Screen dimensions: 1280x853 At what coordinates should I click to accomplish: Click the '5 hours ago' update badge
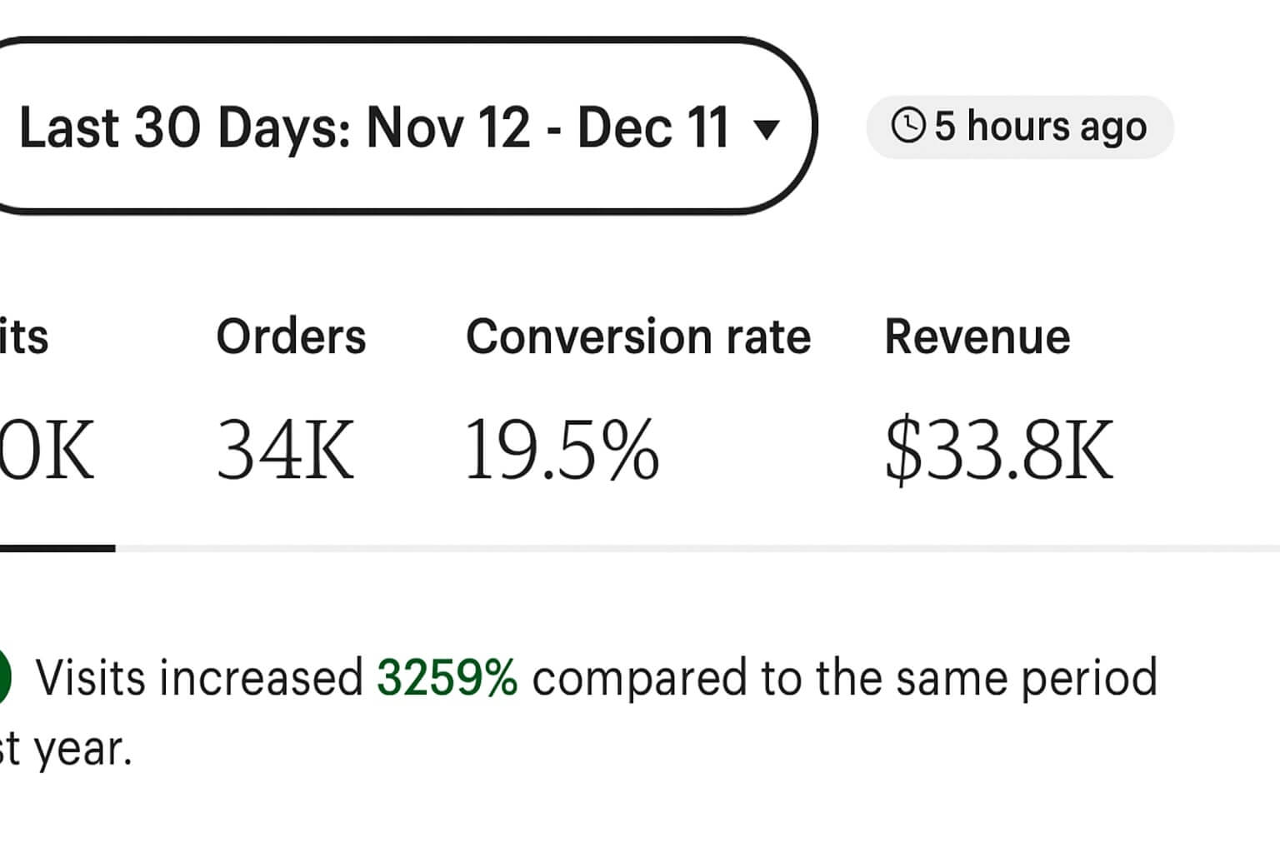pos(1020,127)
